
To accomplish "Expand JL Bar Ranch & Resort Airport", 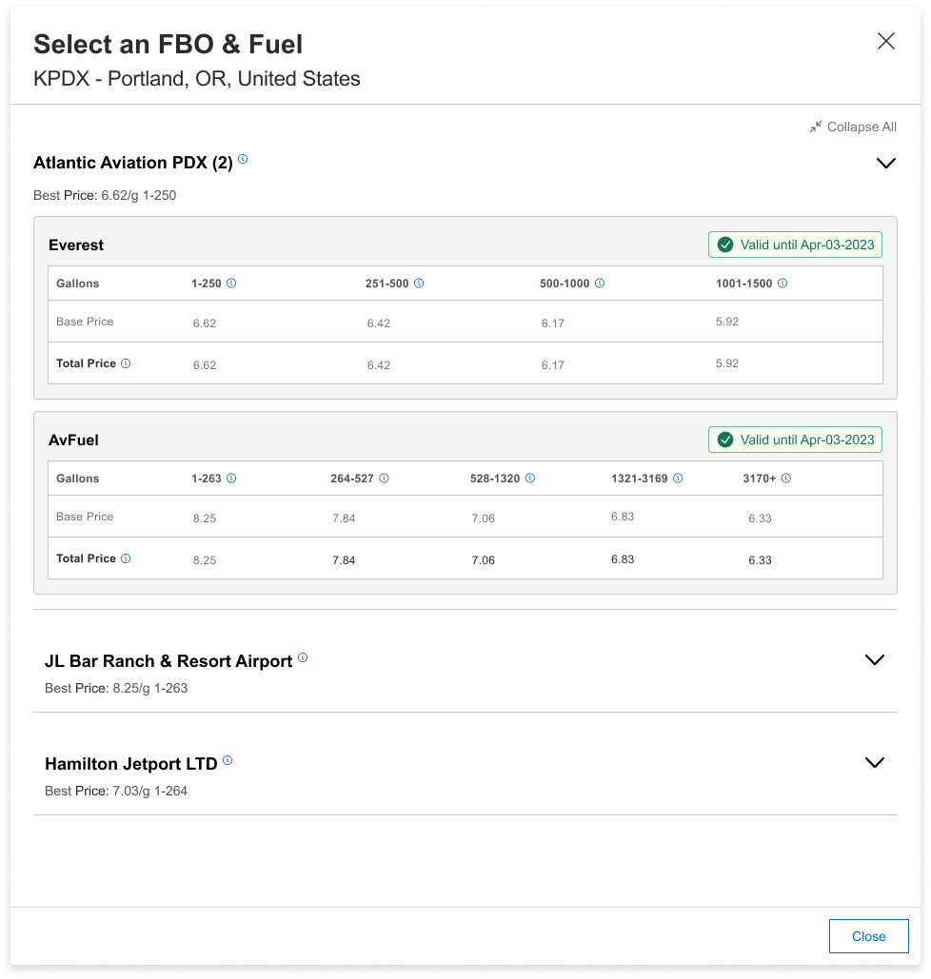I will pyautogui.click(x=874, y=660).
